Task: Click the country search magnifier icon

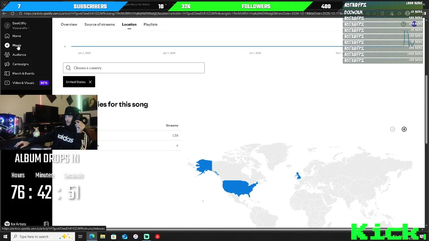Action: 68,68
